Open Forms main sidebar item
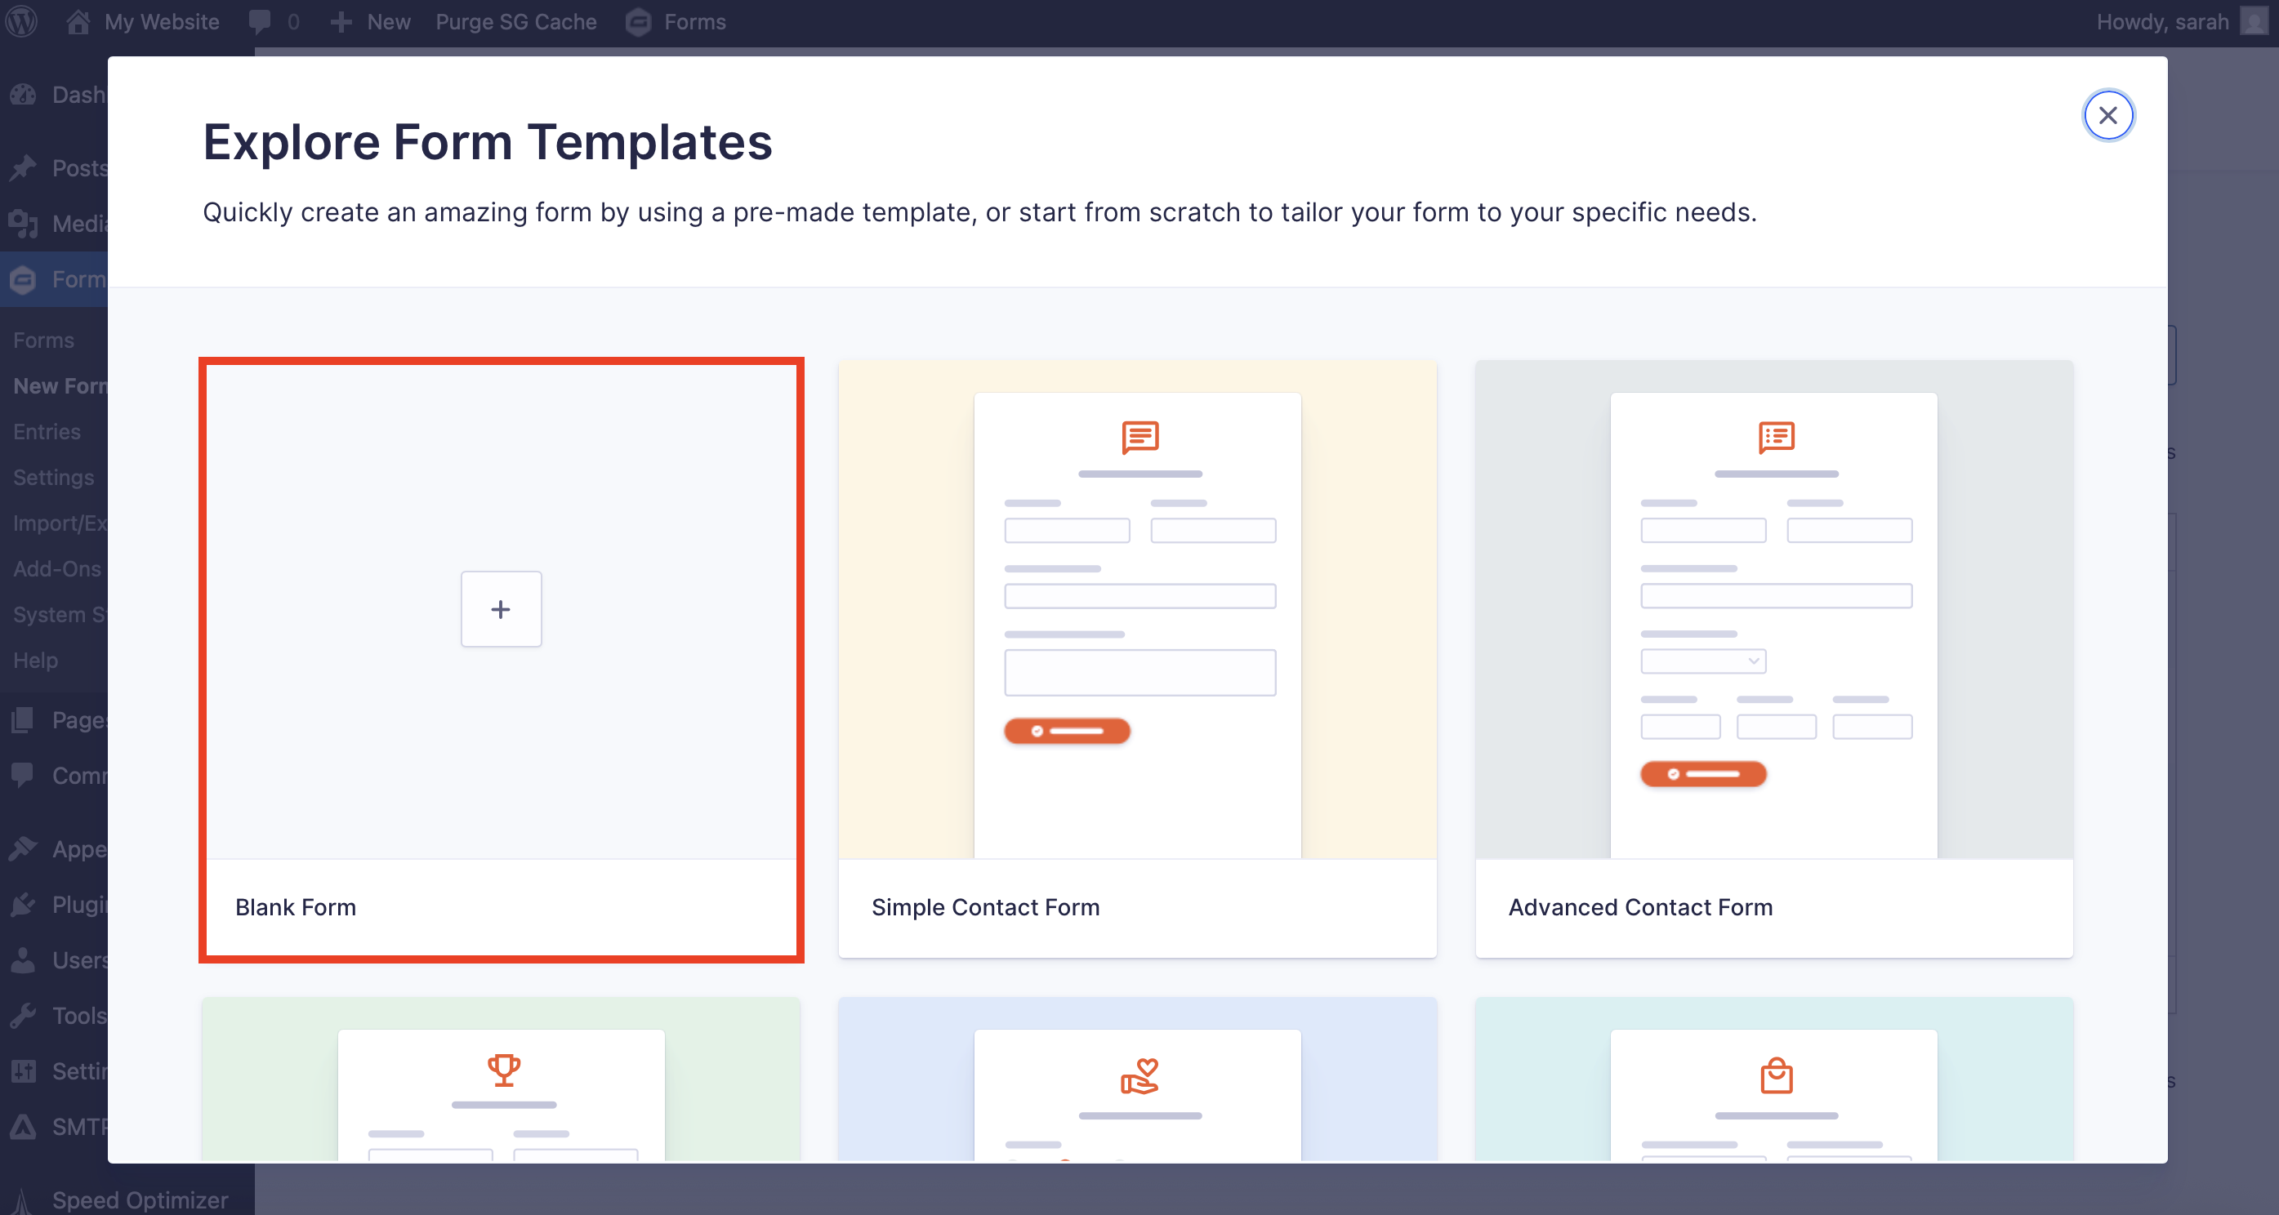Image resolution: width=2279 pixels, height=1215 pixels. coord(54,279)
